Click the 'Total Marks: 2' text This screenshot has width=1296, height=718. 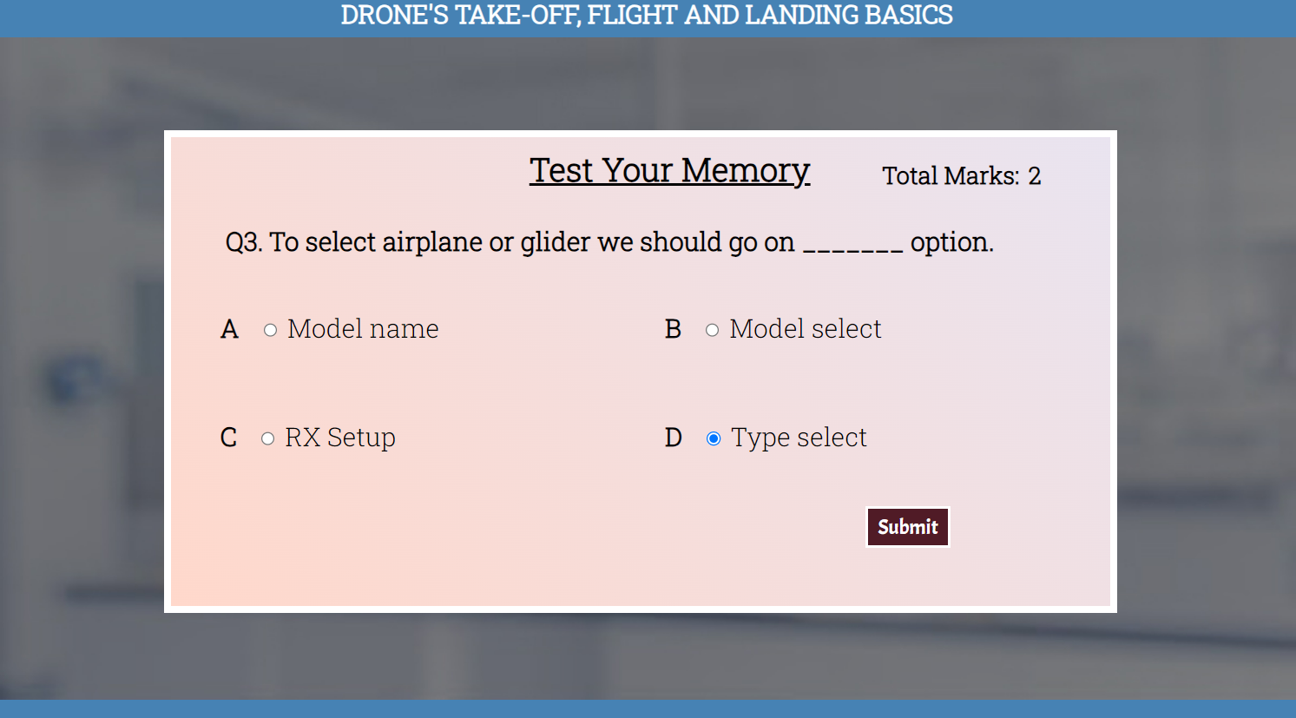pyautogui.click(x=962, y=175)
